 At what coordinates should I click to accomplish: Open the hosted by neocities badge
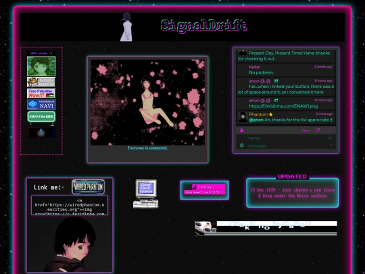[x=41, y=82]
